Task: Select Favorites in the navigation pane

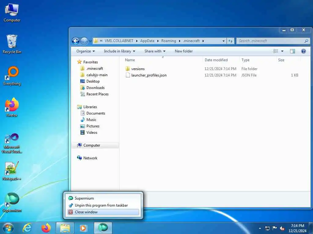Action: pyautogui.click(x=90, y=62)
